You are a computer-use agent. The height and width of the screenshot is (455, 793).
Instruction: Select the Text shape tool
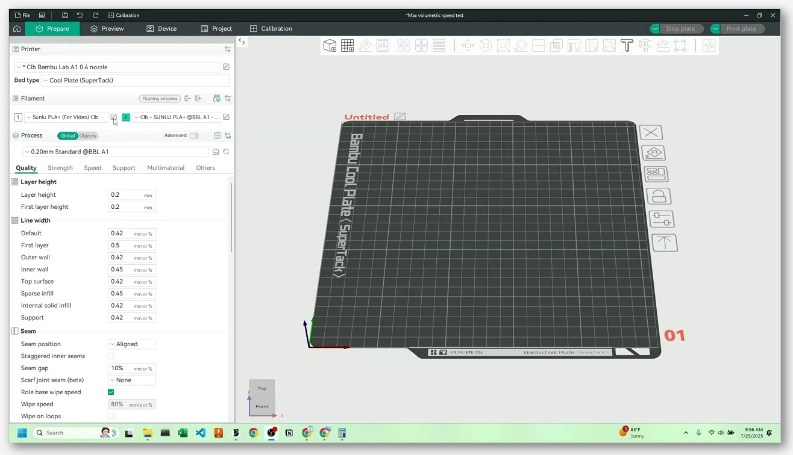point(627,46)
